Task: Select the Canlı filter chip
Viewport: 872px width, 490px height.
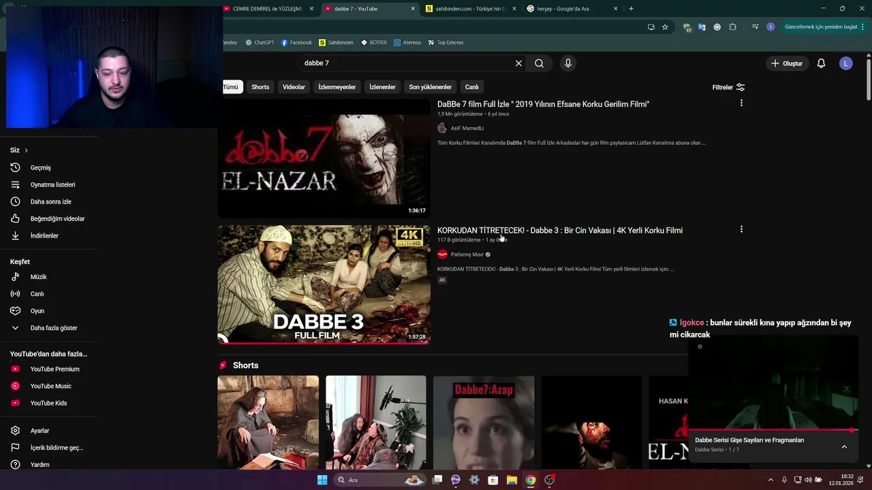Action: tap(471, 87)
